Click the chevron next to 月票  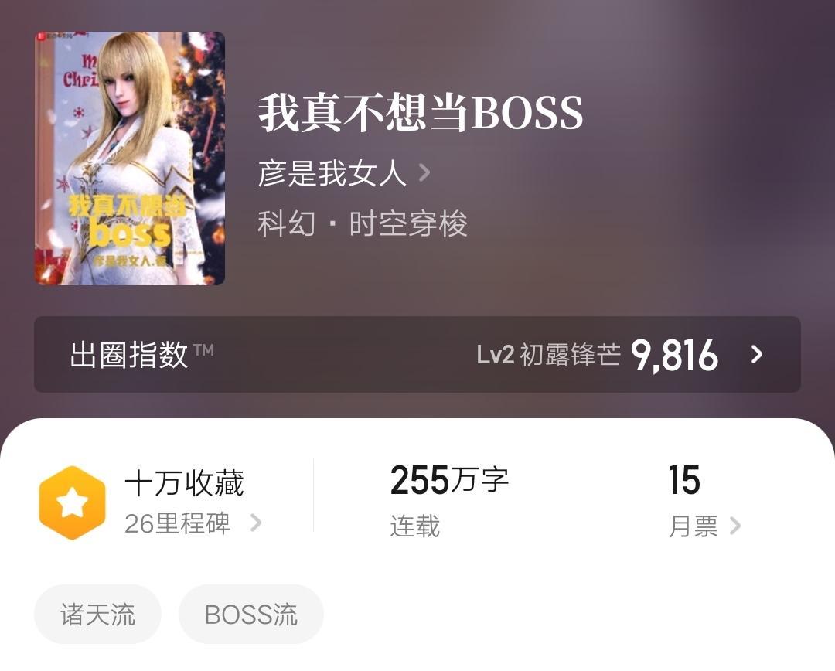[735, 526]
